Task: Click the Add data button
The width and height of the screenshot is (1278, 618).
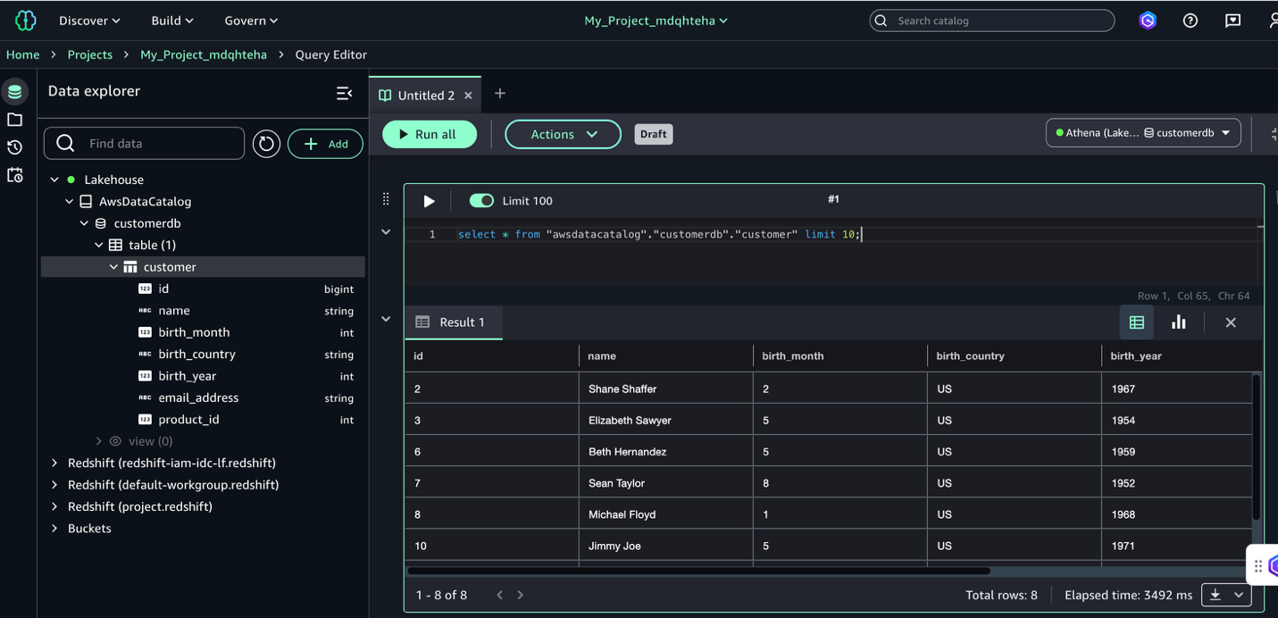Action: 325,144
